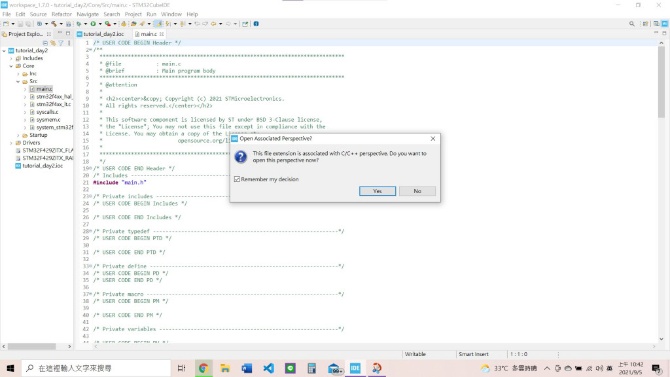Switch to the Device Configuration Tool MX perspective icon
Screen dimensions: 670x377
(x=665, y=24)
